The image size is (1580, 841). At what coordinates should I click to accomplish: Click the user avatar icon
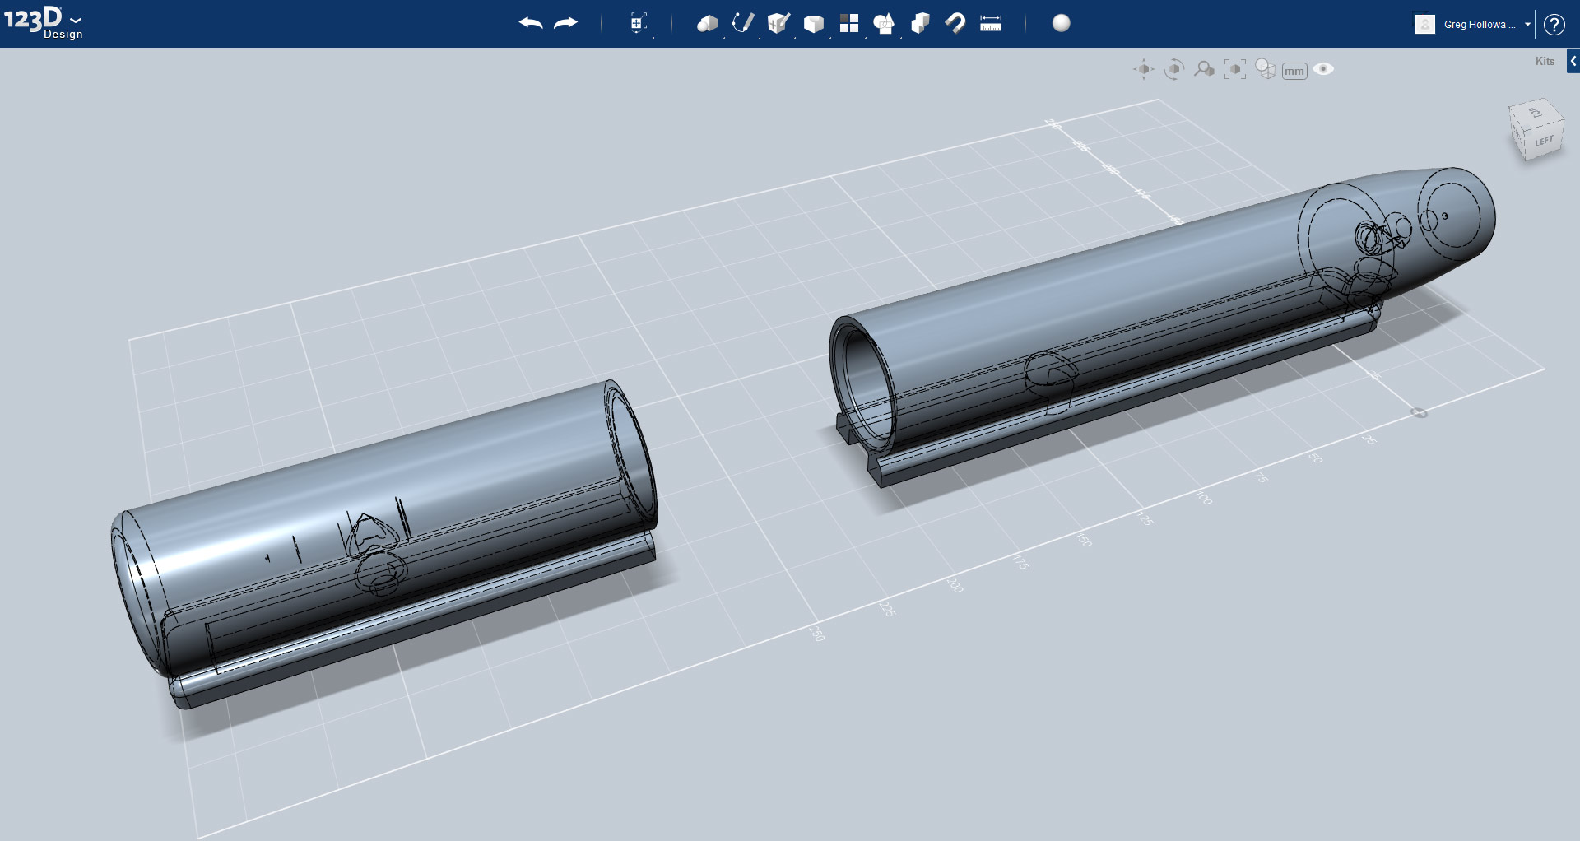[1425, 24]
